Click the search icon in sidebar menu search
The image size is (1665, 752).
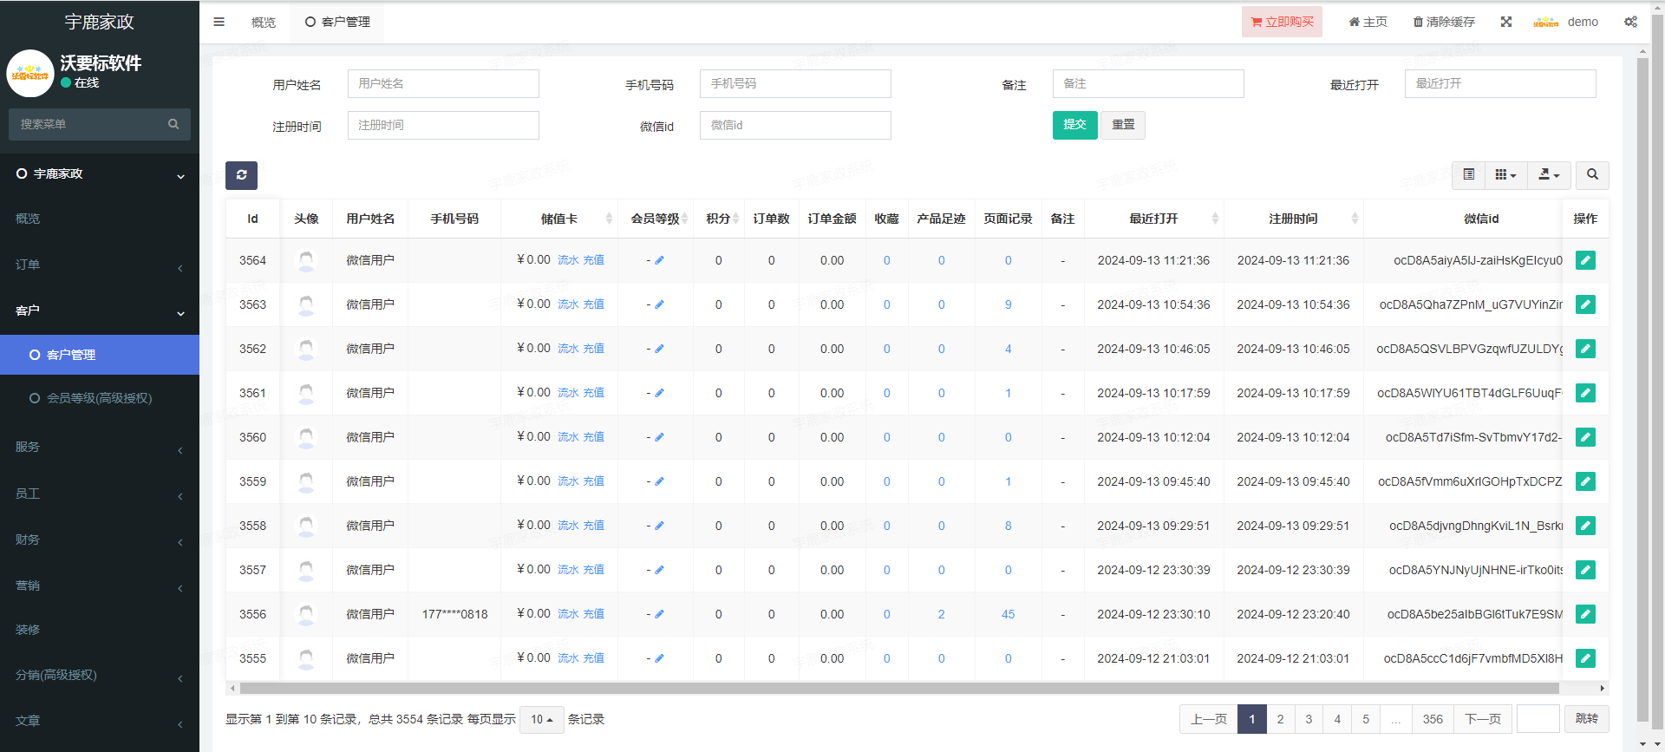click(x=173, y=124)
